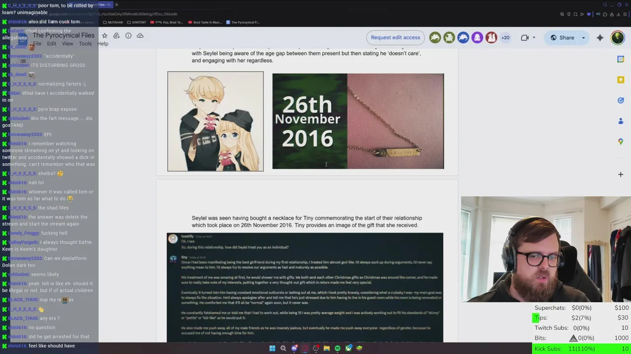This screenshot has width=631, height=354.
Task: Open Google Calendar in side panel
Action: (621, 59)
